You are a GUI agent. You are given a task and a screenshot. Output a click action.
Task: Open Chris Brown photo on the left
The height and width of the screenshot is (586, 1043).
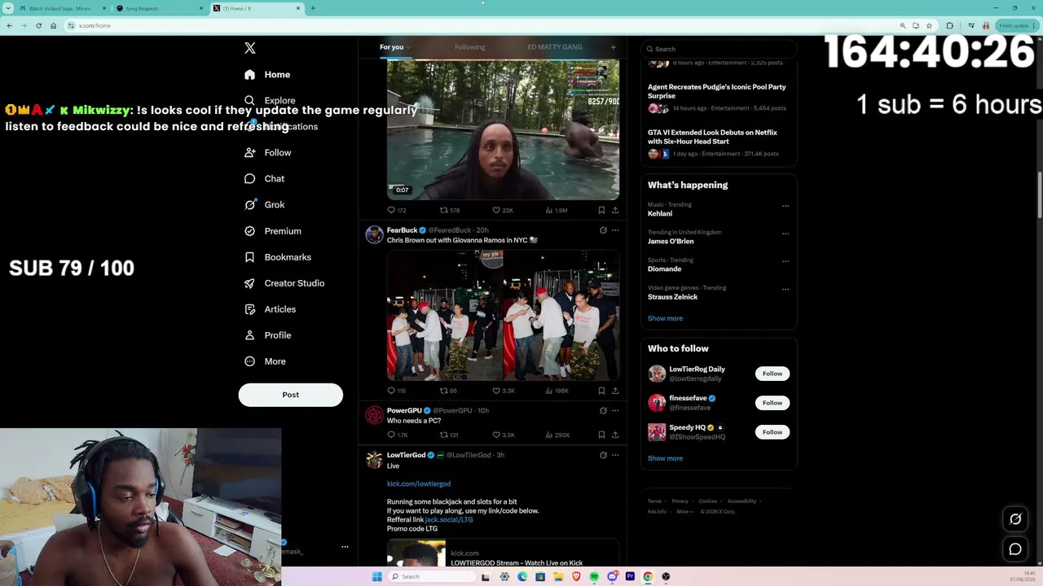coord(444,315)
